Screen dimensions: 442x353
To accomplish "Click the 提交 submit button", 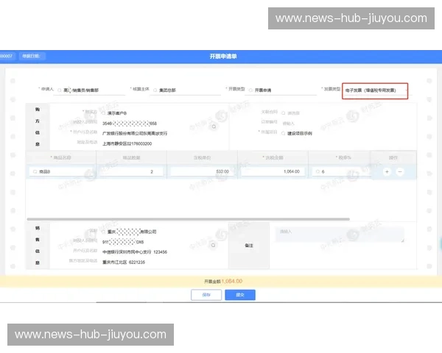I will [239, 294].
